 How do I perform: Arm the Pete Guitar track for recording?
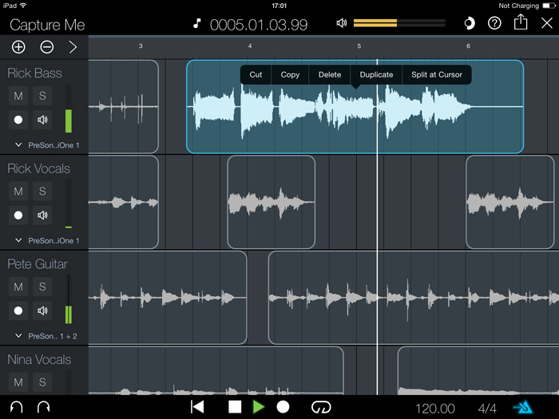click(x=18, y=310)
